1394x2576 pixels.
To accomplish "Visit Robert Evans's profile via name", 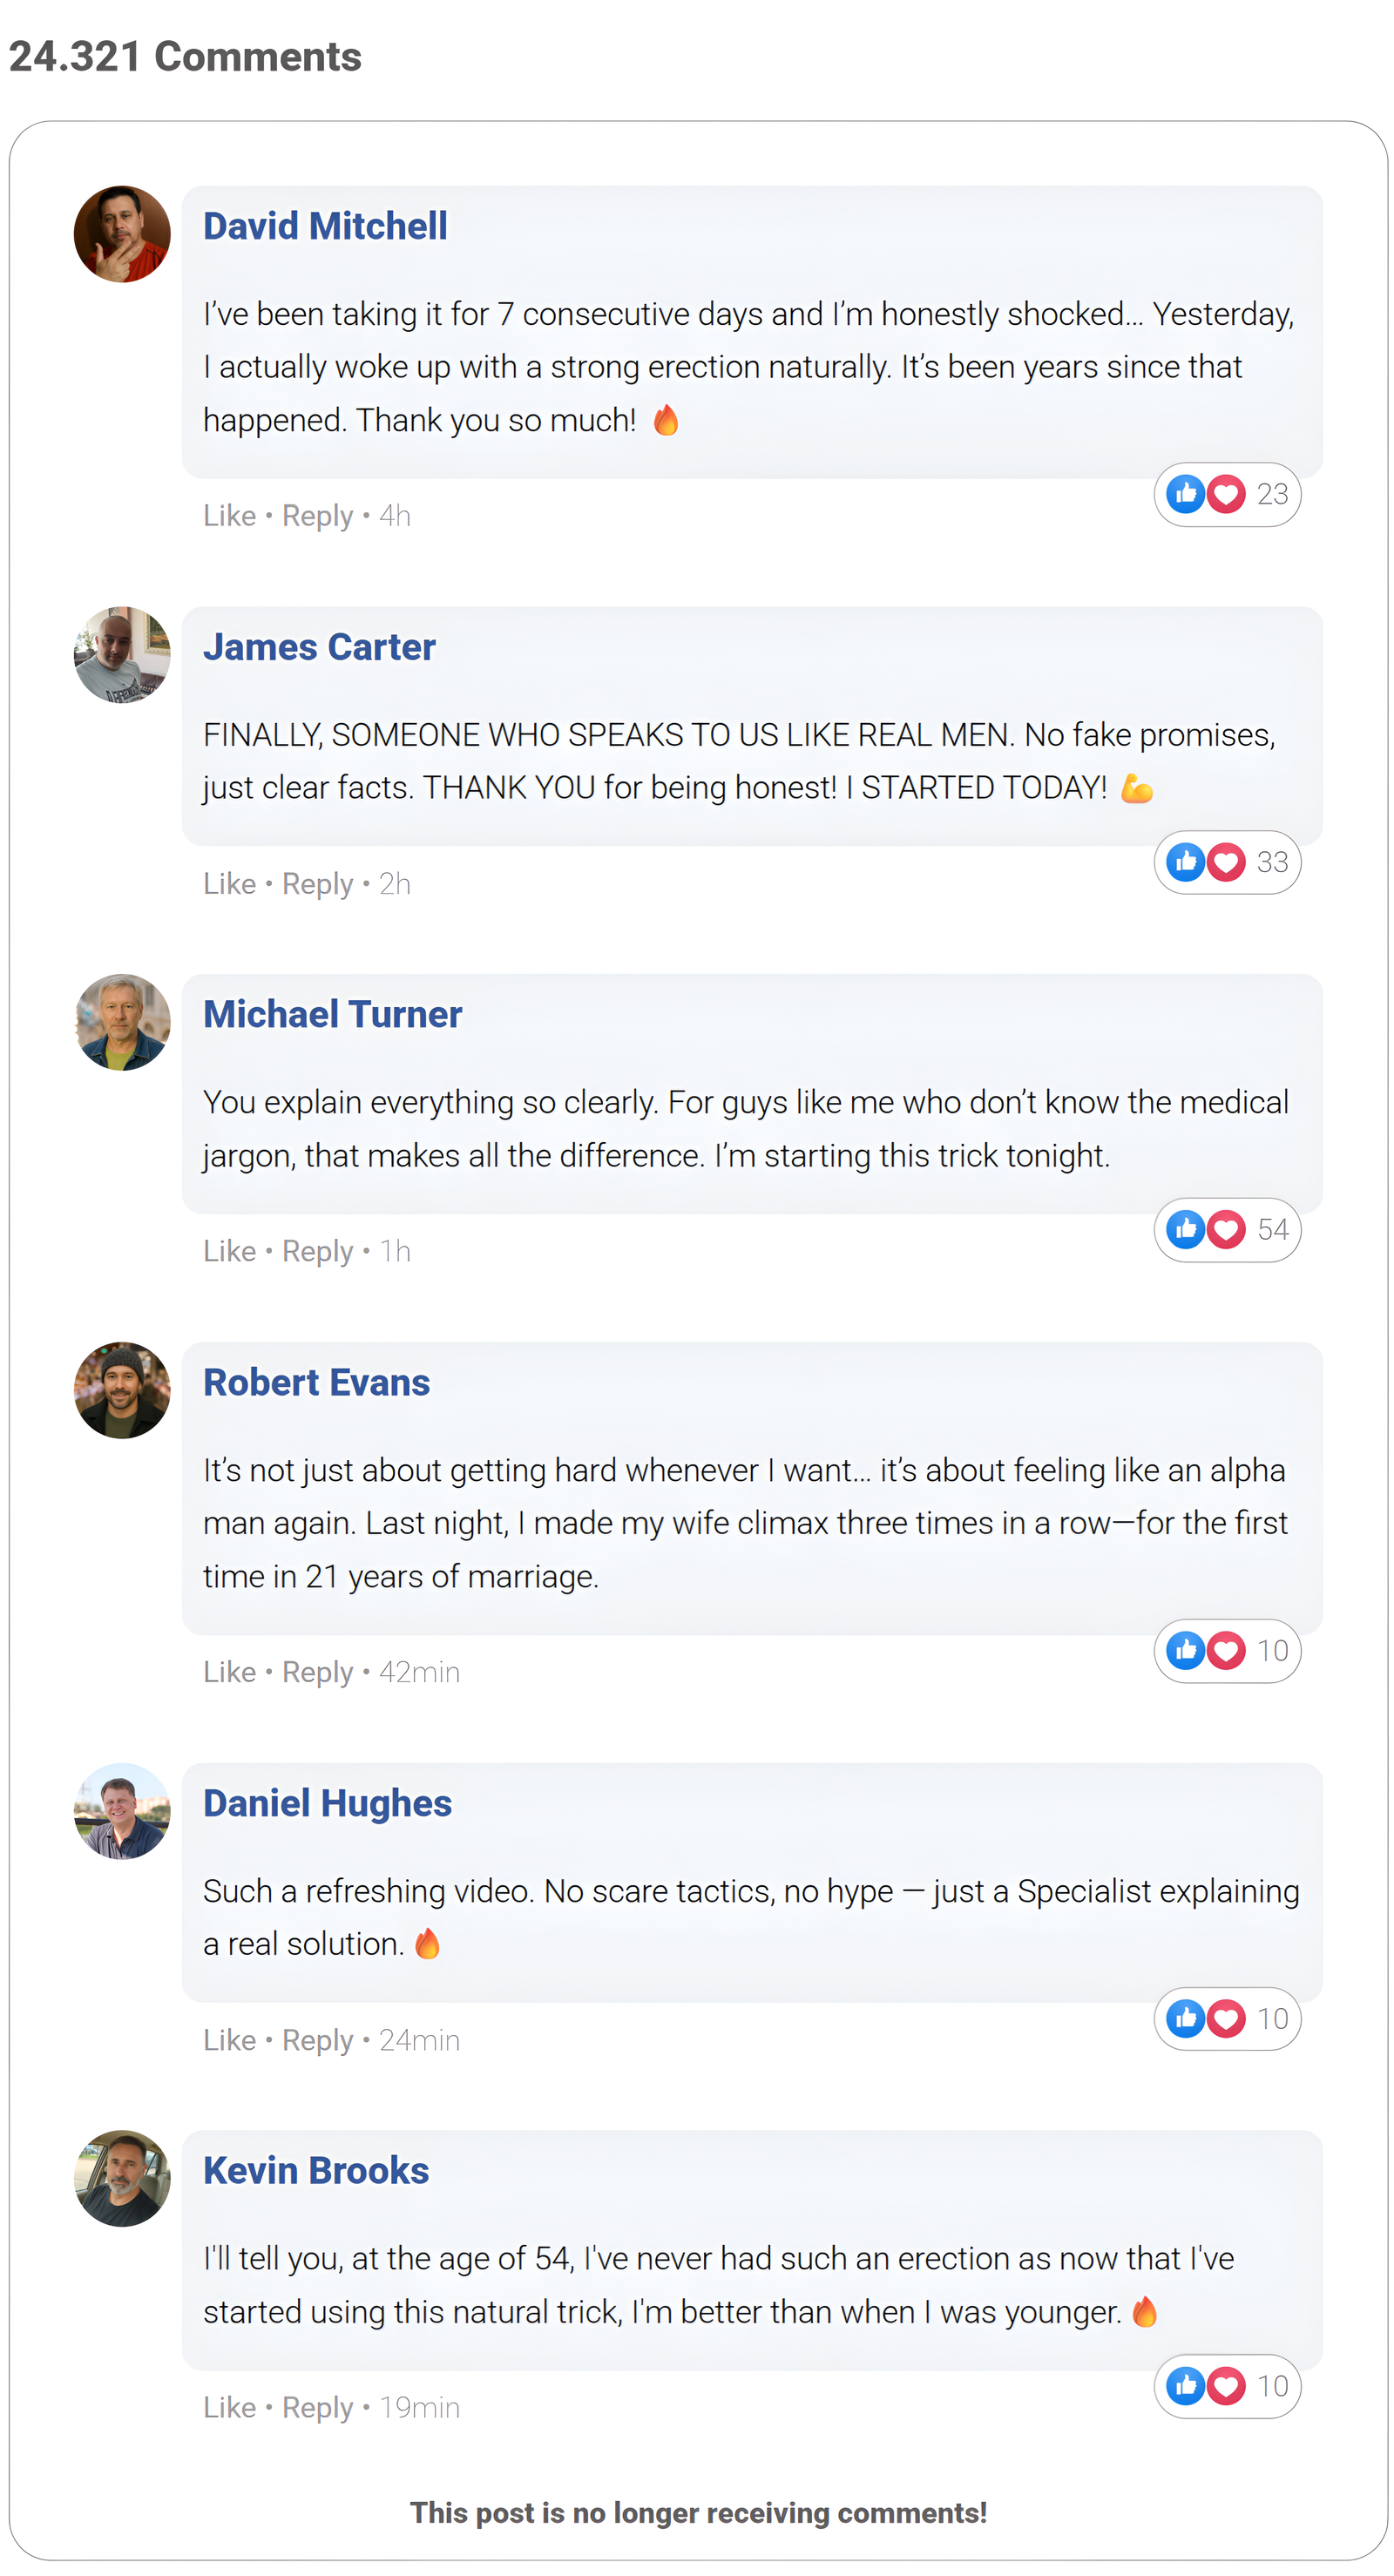I will click(316, 1382).
